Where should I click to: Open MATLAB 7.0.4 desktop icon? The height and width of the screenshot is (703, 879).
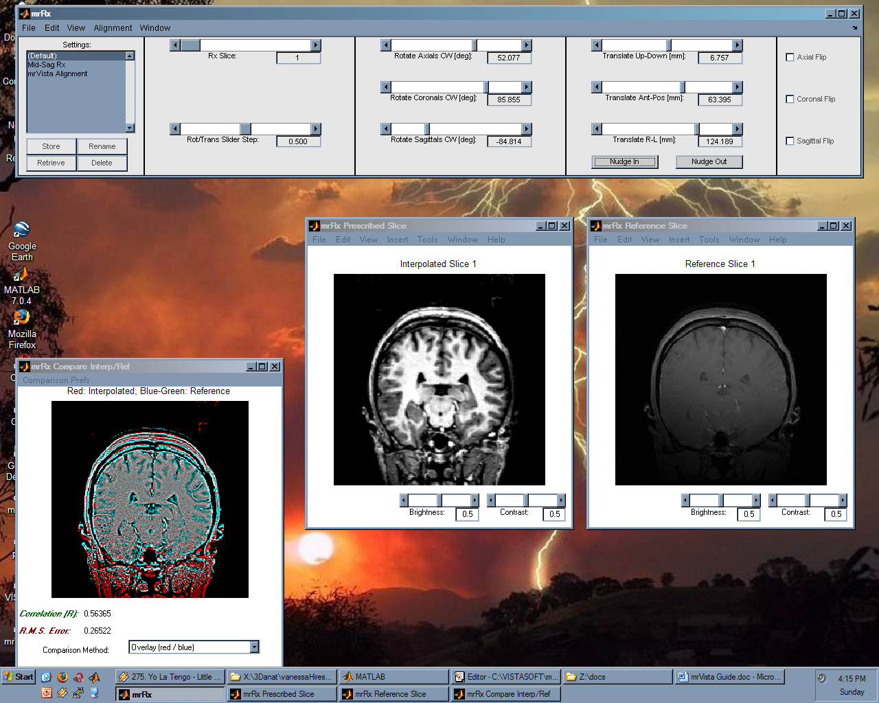(x=21, y=275)
